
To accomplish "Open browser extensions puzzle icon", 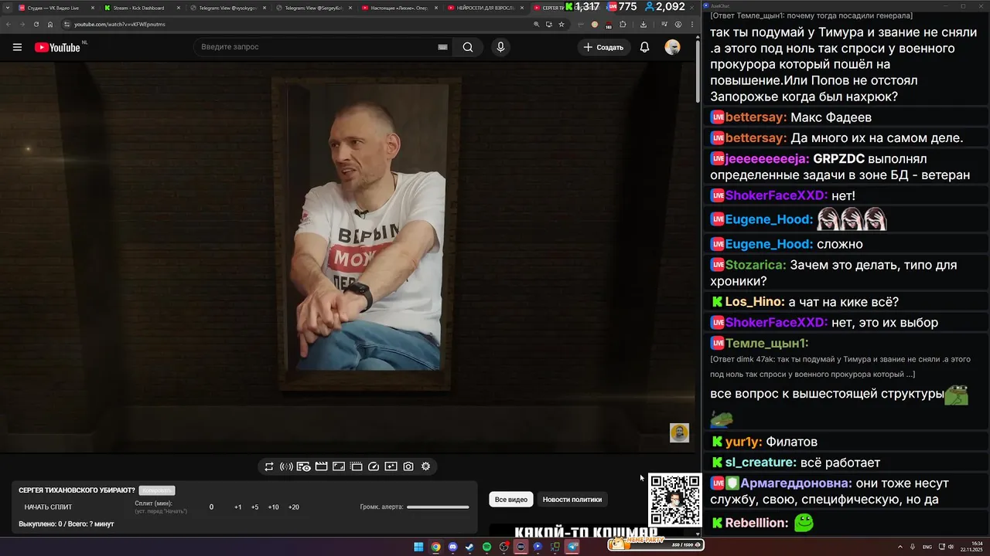I will pyautogui.click(x=623, y=24).
